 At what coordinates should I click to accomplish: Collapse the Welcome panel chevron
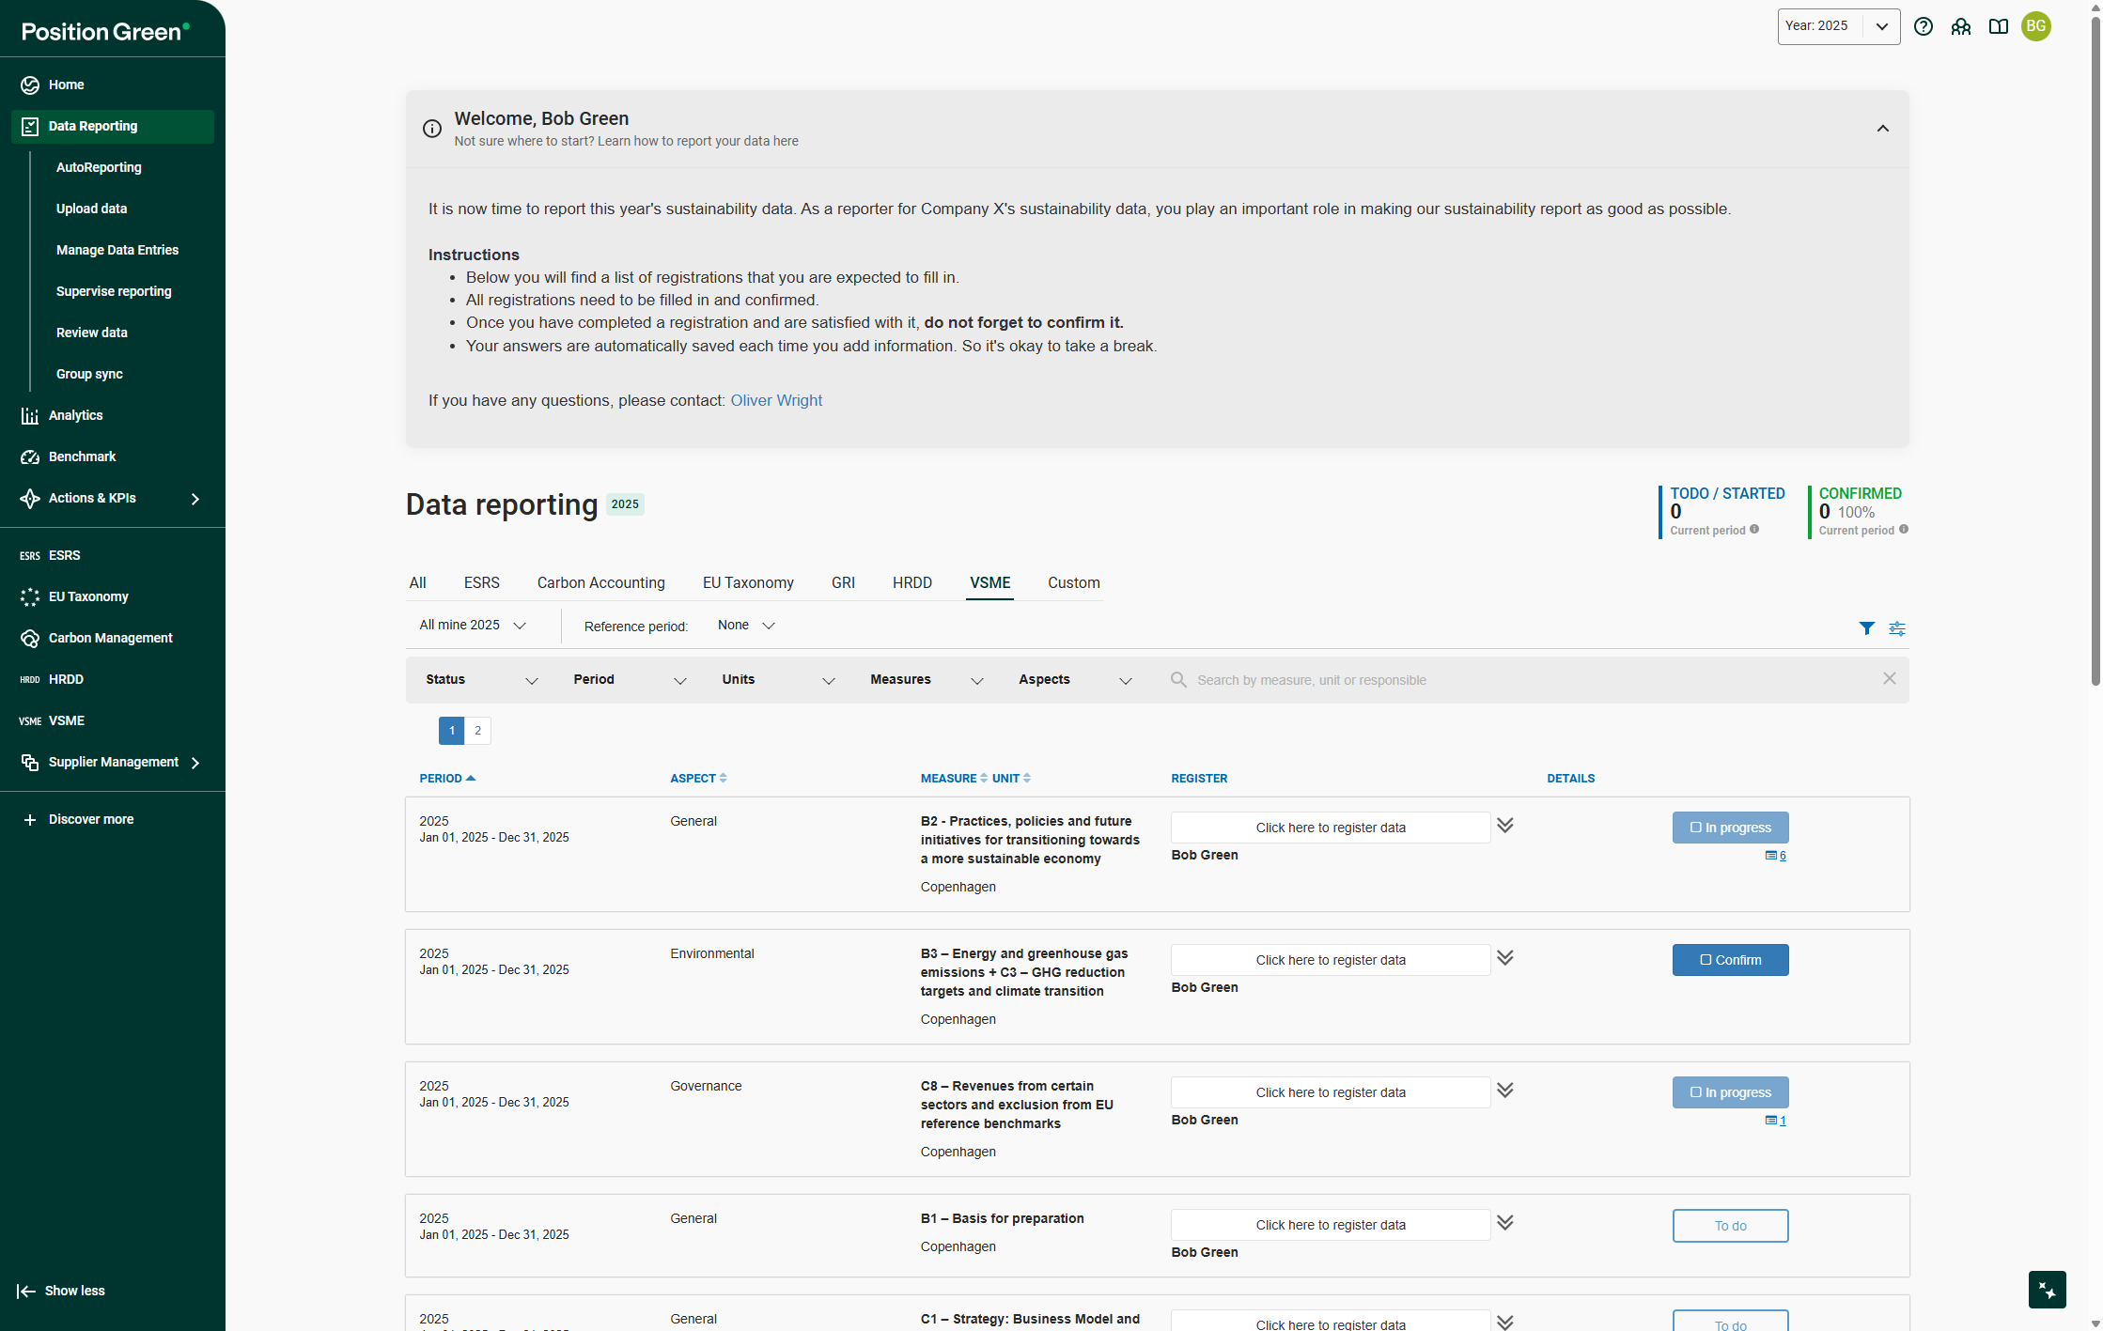pyautogui.click(x=1882, y=129)
